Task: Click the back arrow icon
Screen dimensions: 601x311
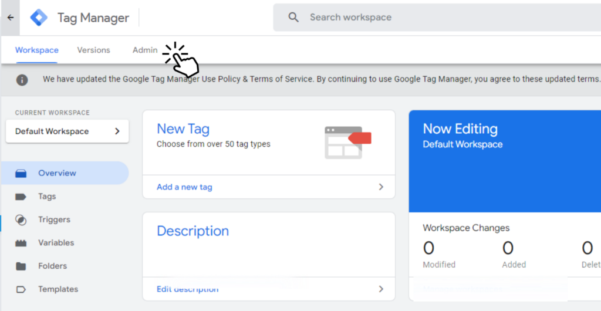Action: 11,18
